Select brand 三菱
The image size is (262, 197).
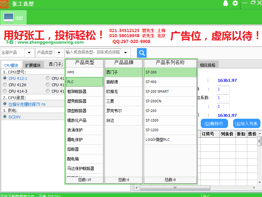(x=124, y=101)
